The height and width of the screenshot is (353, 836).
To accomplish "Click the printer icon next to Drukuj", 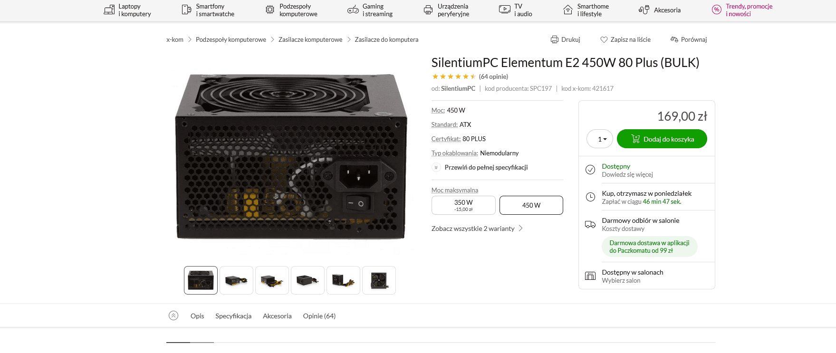I will [x=554, y=39].
